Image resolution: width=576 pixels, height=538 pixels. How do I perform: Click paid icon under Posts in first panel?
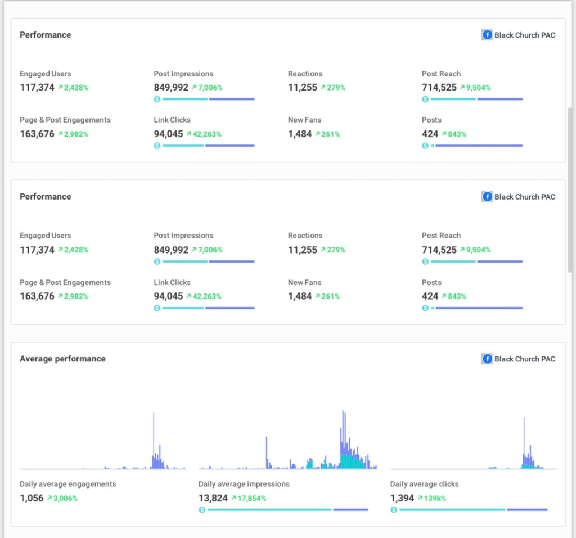click(x=425, y=146)
